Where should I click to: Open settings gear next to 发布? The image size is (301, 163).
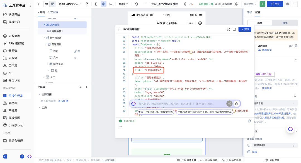[287, 4]
